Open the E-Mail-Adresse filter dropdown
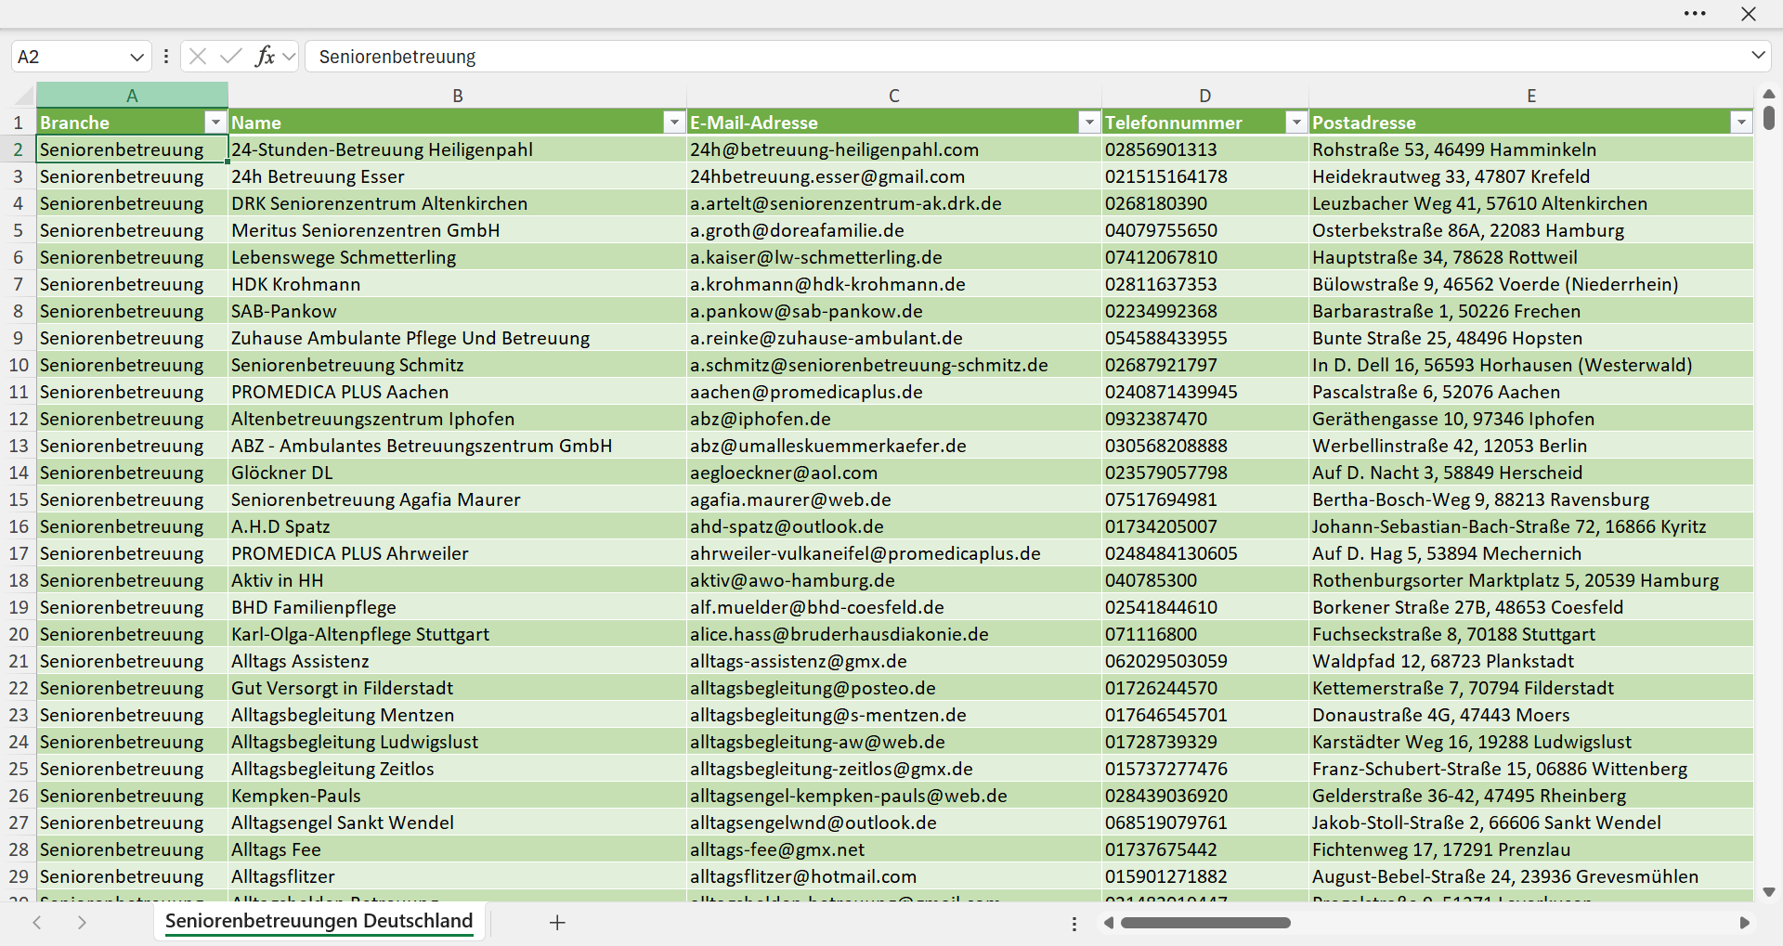 [1089, 123]
